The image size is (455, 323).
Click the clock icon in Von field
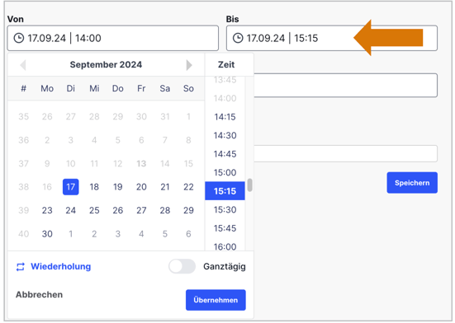coord(19,38)
